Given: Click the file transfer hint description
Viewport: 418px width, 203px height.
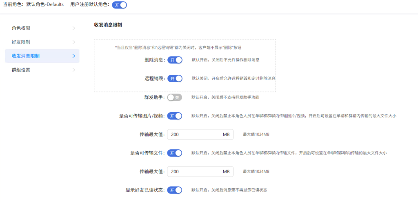Looking at the screenshot, I should pos(289,153).
